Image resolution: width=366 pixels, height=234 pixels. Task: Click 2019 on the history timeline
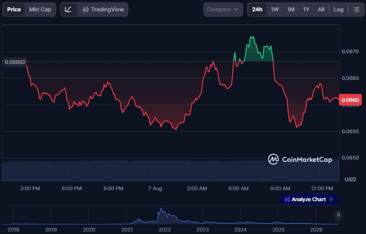[x=51, y=230]
